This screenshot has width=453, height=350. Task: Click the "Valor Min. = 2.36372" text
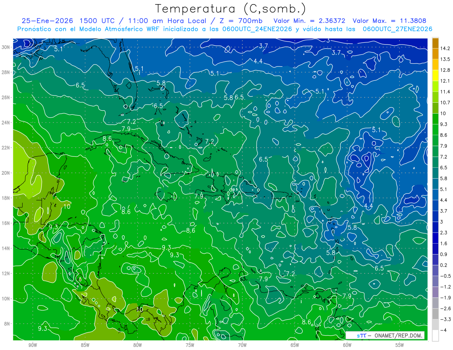pos(309,20)
